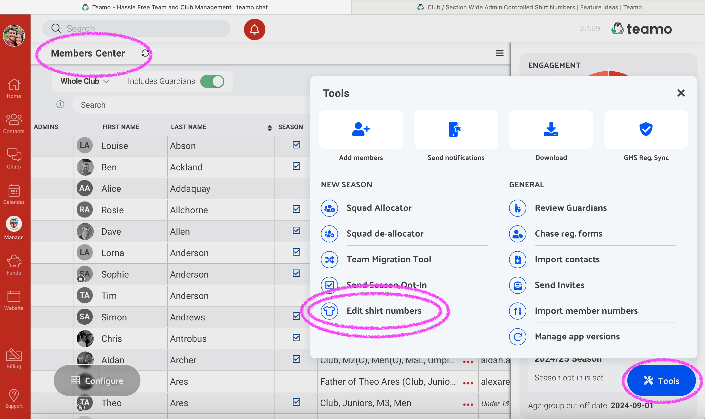Click the Import contacts icon

(517, 260)
